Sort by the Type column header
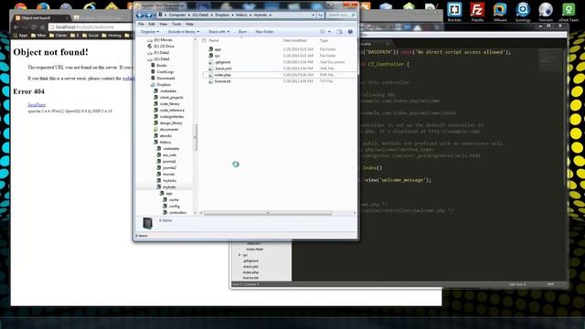The width and height of the screenshot is (585, 329). coord(324,40)
